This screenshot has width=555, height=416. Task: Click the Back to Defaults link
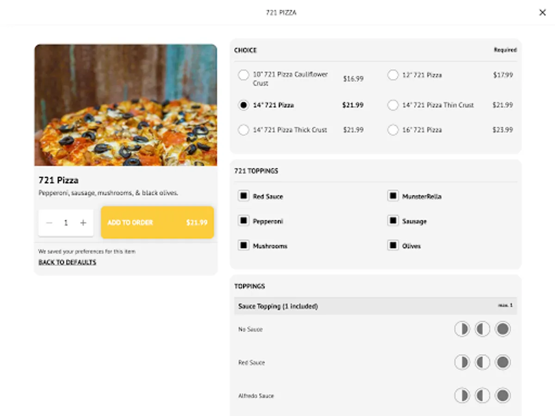pos(68,262)
